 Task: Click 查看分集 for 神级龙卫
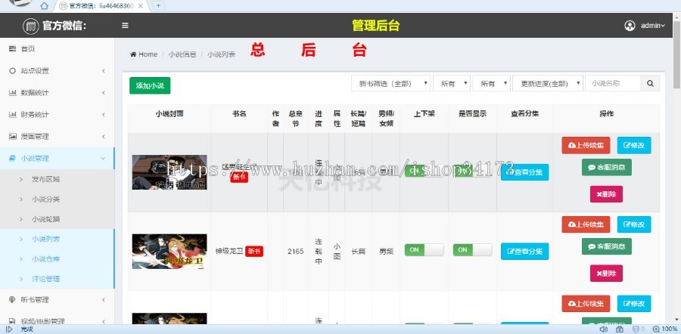(524, 251)
